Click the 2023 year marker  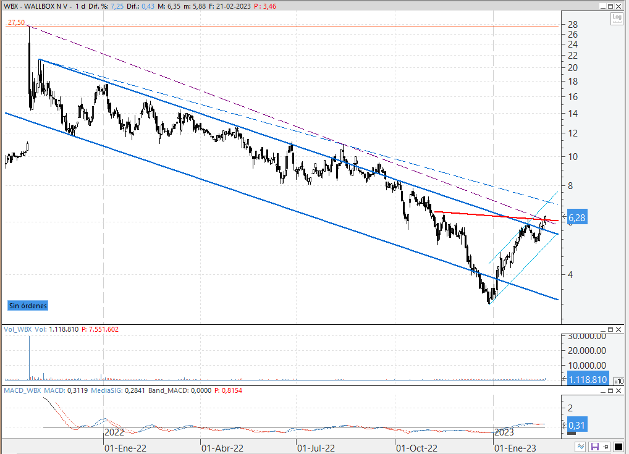click(x=504, y=432)
